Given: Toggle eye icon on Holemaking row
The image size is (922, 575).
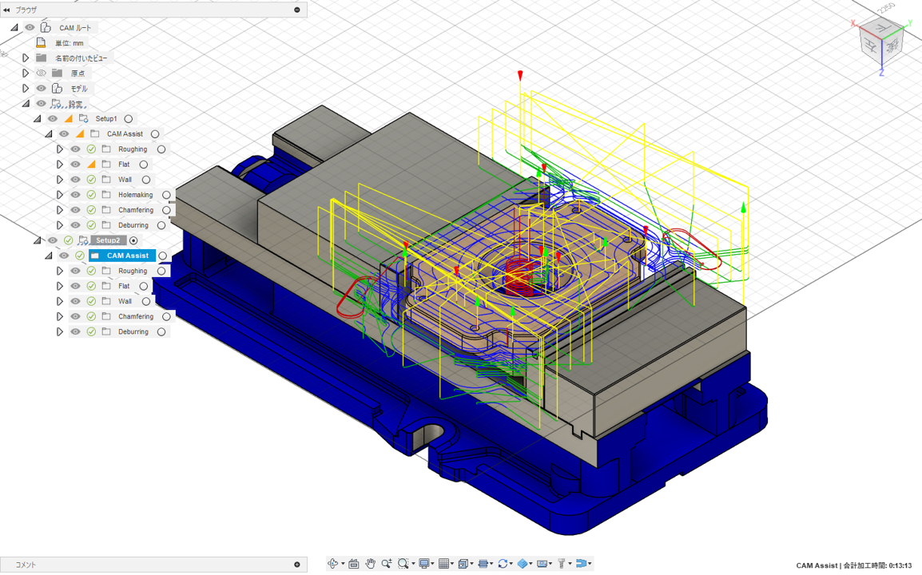Looking at the screenshot, I should tap(75, 195).
